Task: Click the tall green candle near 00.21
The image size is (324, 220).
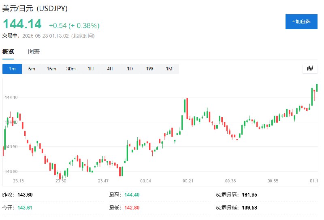Action: (185, 106)
